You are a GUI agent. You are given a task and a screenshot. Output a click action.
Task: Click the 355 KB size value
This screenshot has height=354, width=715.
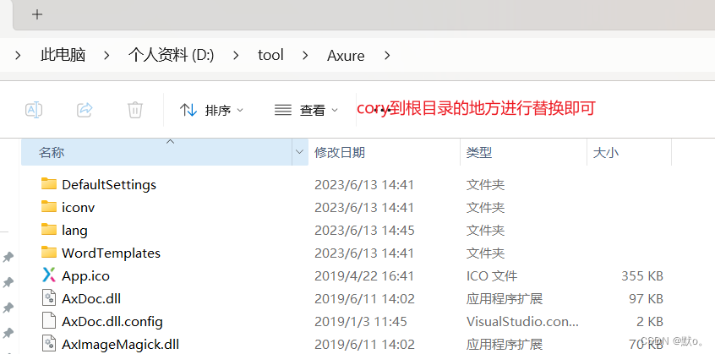(642, 275)
